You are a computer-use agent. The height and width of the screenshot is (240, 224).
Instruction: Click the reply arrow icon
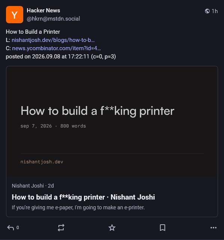[x=10, y=228]
